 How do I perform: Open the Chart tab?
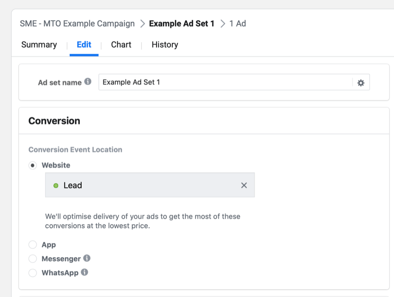click(x=121, y=45)
